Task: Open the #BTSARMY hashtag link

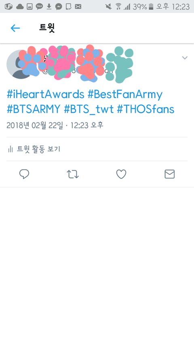Action: point(34,109)
